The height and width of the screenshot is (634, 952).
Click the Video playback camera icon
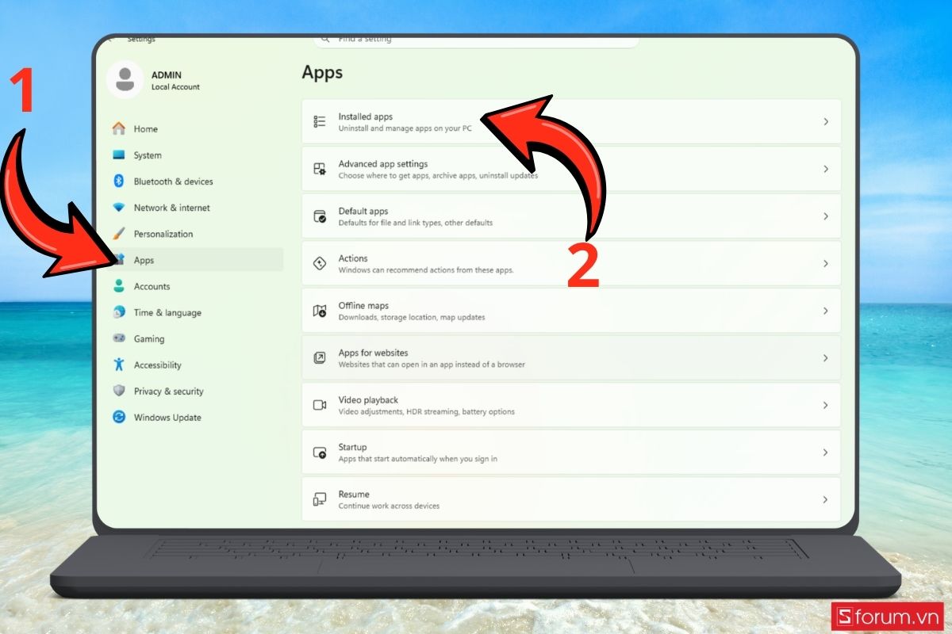click(x=320, y=405)
